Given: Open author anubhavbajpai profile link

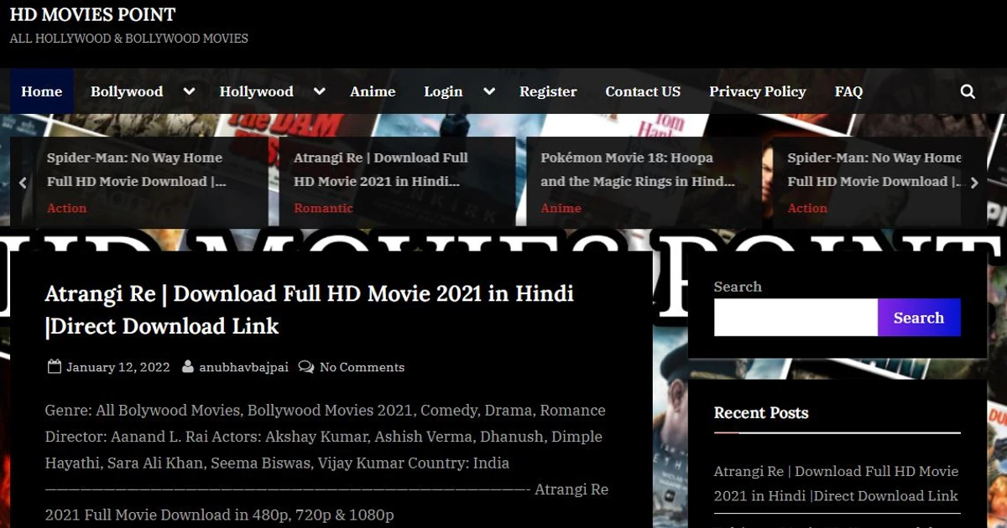Looking at the screenshot, I should (243, 367).
